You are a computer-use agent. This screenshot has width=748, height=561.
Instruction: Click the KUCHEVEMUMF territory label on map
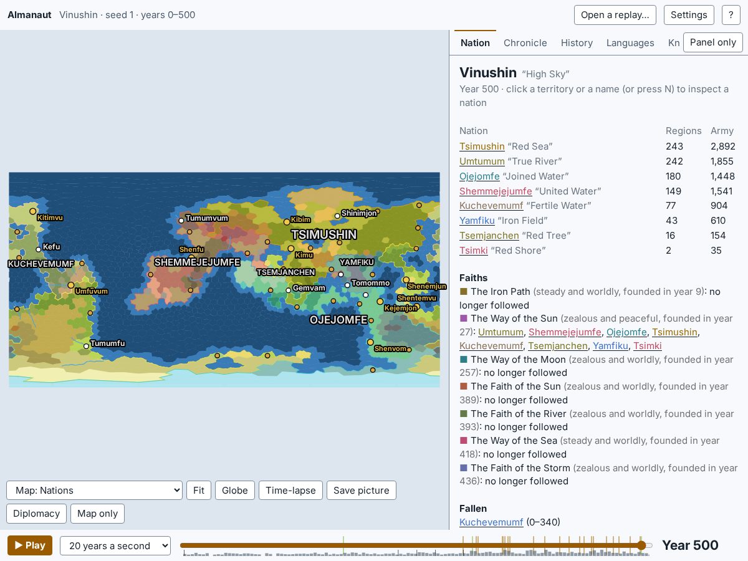pyautogui.click(x=41, y=264)
